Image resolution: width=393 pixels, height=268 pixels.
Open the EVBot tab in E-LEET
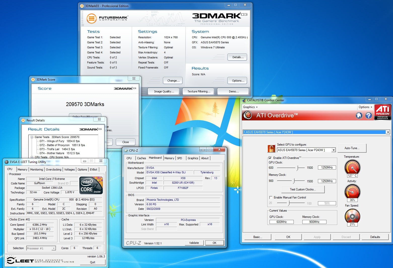pyautogui.click(x=94, y=170)
